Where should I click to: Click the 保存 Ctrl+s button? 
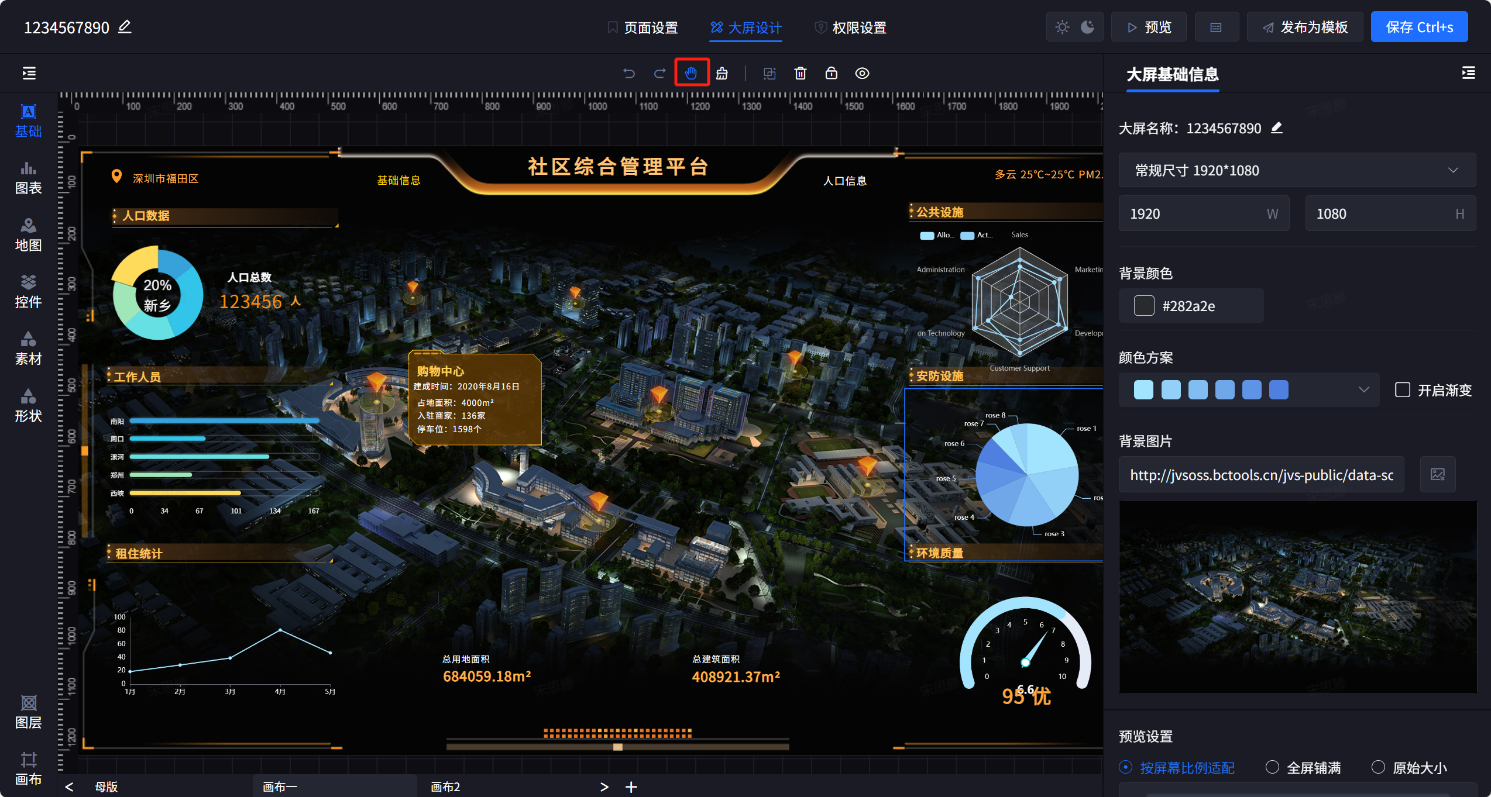[x=1418, y=27]
